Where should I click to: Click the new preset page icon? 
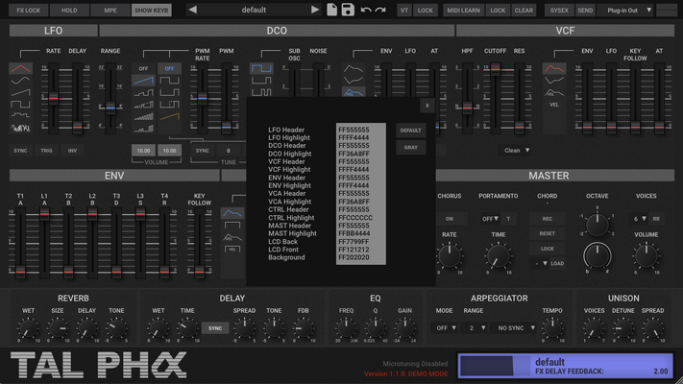tap(331, 10)
